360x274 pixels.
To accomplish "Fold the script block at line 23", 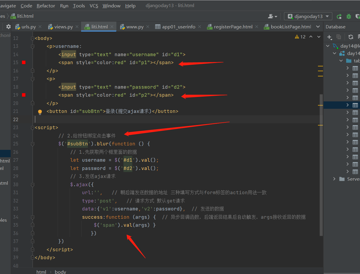I will (x=33, y=128).
